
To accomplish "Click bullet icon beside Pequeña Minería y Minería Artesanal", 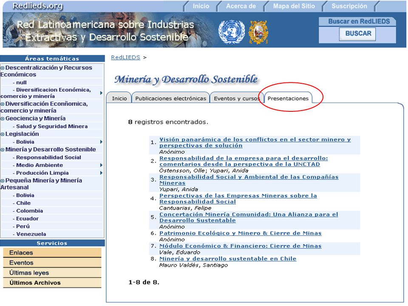I will pos(3,181).
